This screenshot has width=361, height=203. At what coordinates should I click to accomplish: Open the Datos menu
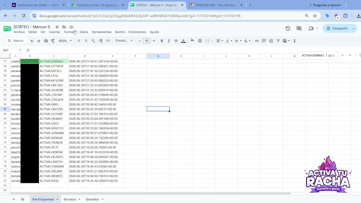(x=84, y=32)
